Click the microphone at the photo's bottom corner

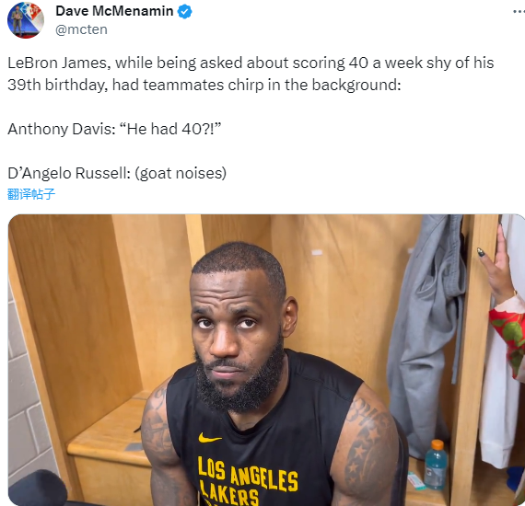(x=37, y=488)
